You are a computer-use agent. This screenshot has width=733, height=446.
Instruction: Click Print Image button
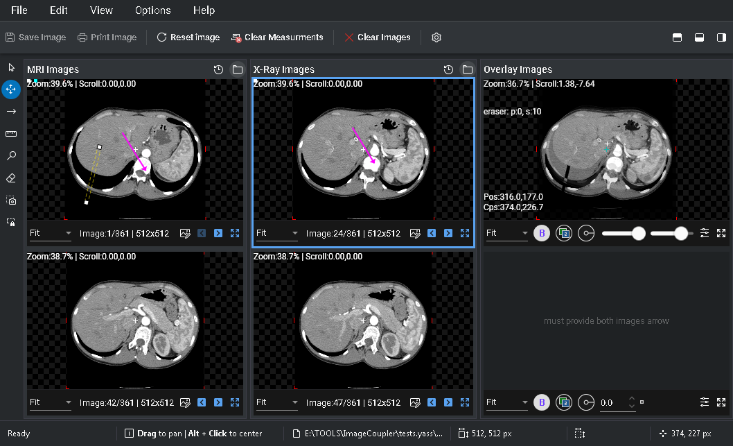coord(107,37)
